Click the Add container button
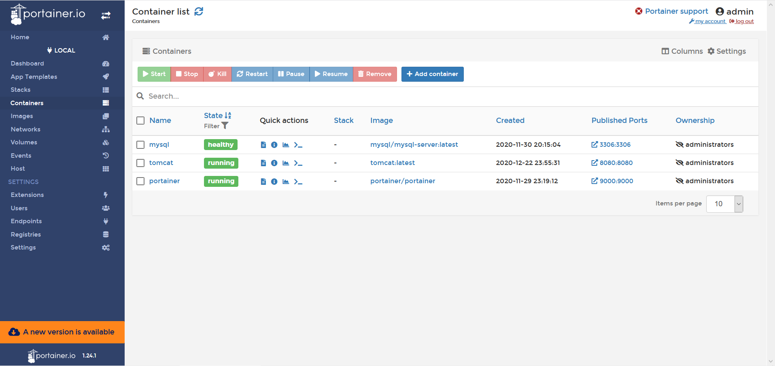The image size is (775, 366). tap(432, 74)
